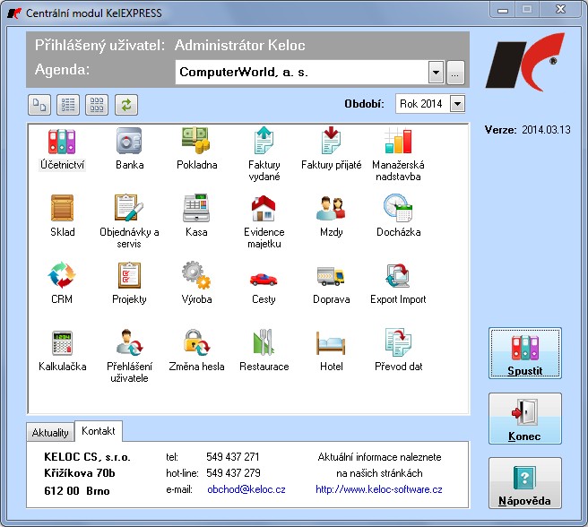Screen dimensions: 588x527
Task: Open Faktury přijaté module
Action: (331, 141)
